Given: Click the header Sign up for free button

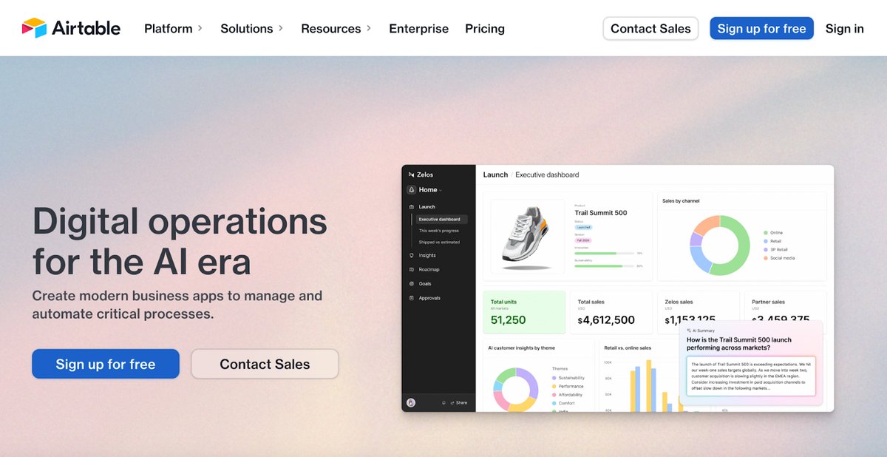Looking at the screenshot, I should click(x=761, y=29).
